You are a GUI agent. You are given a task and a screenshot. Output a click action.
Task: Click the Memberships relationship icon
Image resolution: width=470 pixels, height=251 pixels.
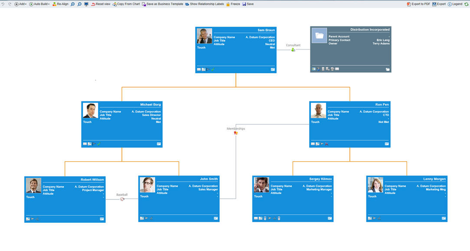point(235,133)
